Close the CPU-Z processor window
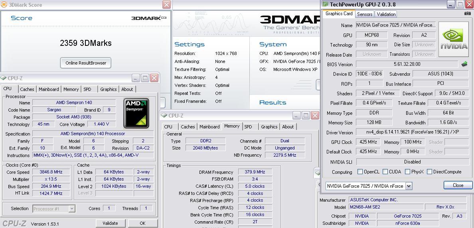The width and height of the screenshot is (474, 228). coord(154,78)
